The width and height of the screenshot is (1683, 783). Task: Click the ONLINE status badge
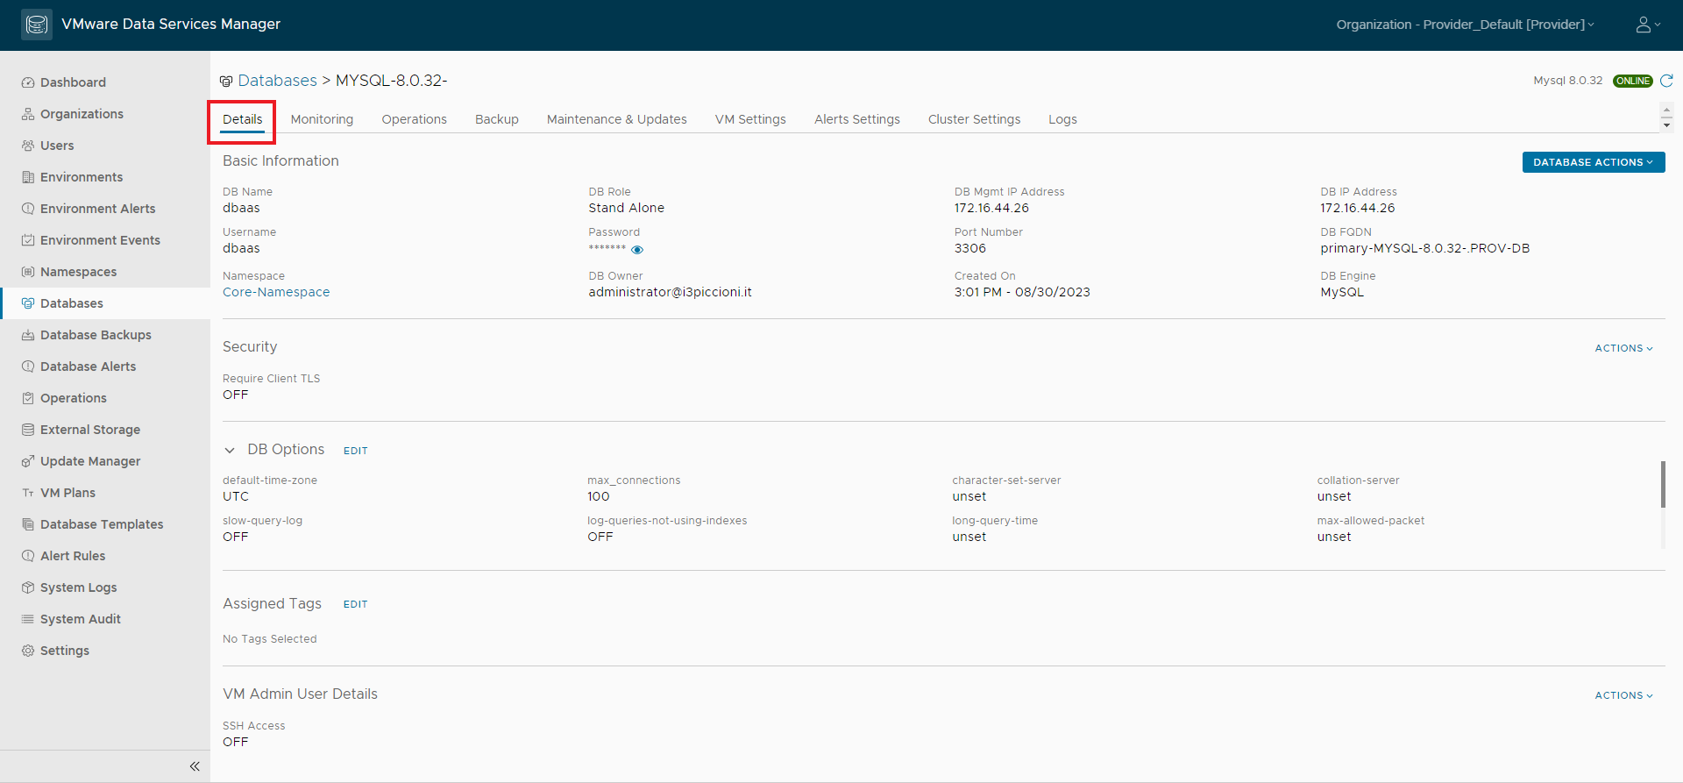coord(1632,81)
